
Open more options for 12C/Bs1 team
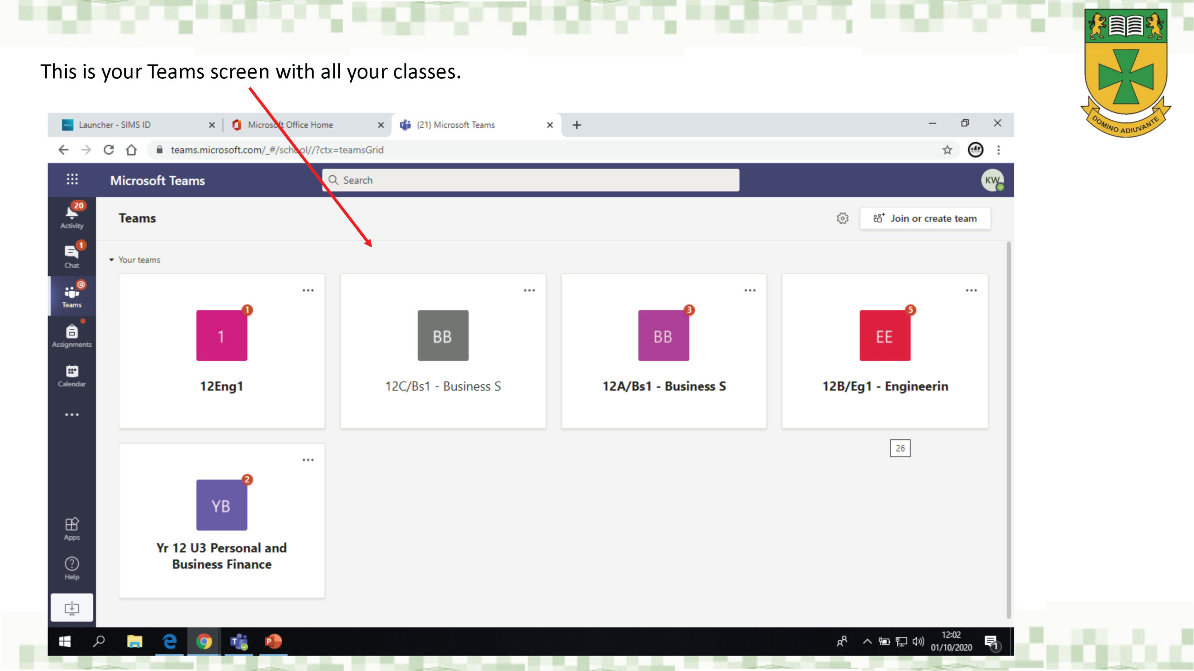click(x=529, y=290)
